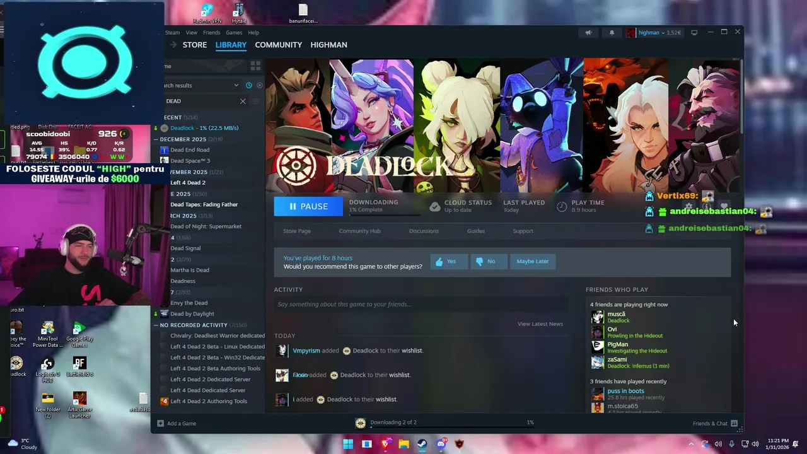Image resolution: width=807 pixels, height=454 pixels.
Task: Select Left 4 Dead 2 game entry
Action: [188, 183]
